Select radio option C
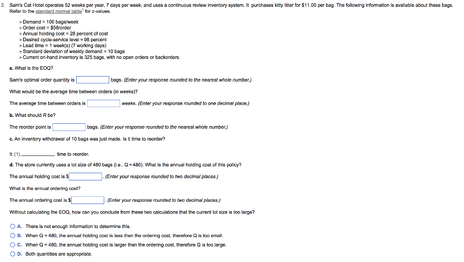 point(12,244)
